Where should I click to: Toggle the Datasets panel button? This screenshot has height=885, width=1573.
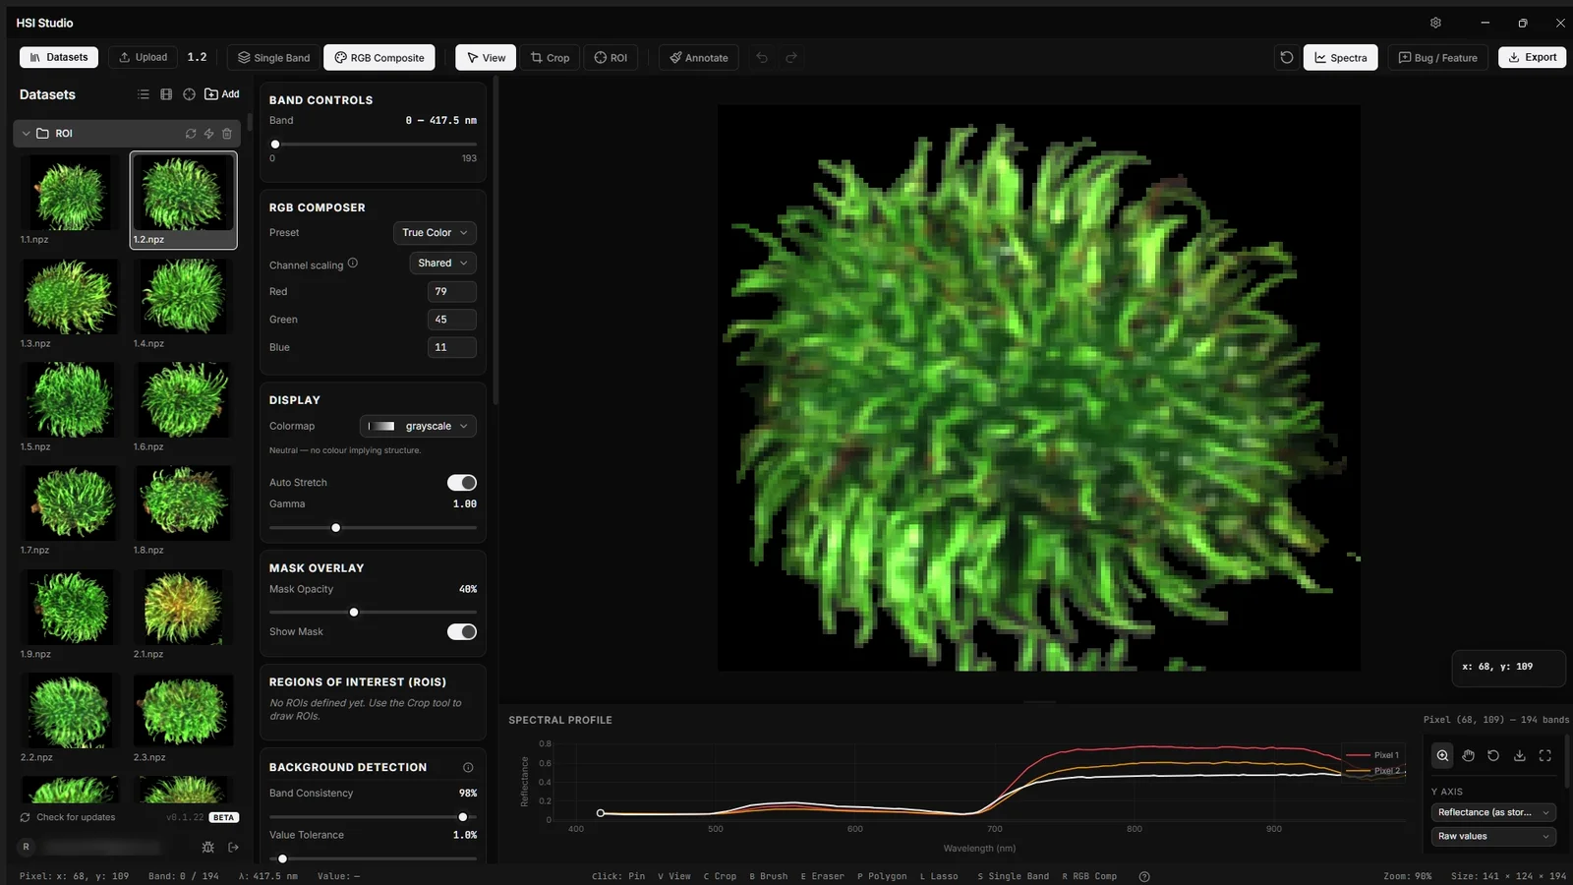tap(59, 58)
